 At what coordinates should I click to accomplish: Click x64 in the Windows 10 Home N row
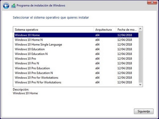[x=97, y=40]
